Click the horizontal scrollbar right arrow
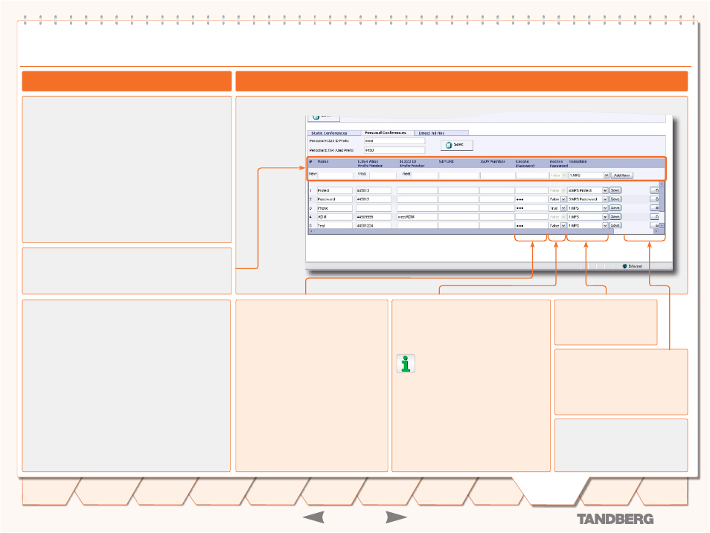 (x=656, y=231)
